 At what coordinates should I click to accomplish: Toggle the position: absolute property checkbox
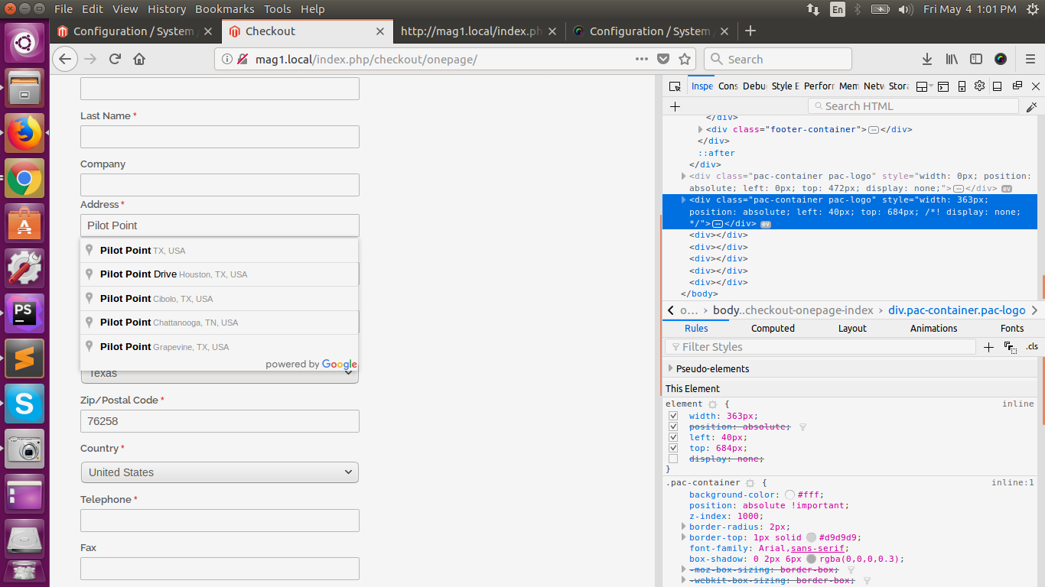tap(673, 426)
